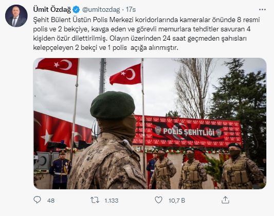This screenshot has width=274, height=216.
Task: Click the green beret soldier in photo
Action: tap(108, 141)
